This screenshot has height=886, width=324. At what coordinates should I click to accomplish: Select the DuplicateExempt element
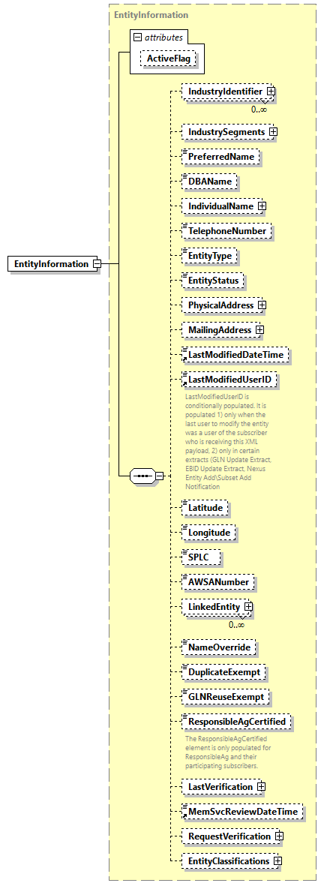[223, 672]
